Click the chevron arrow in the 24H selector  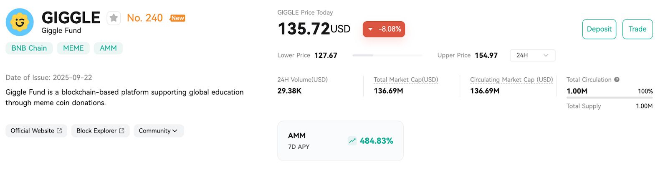546,55
